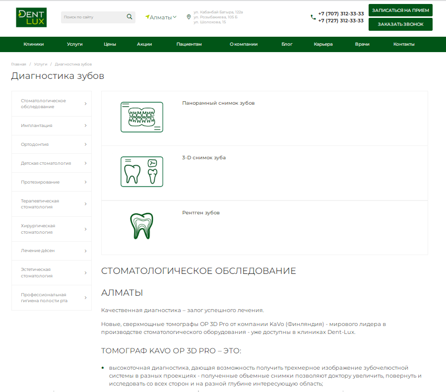Click the address ул. Розыбакиева, 105 Б

click(x=216, y=17)
